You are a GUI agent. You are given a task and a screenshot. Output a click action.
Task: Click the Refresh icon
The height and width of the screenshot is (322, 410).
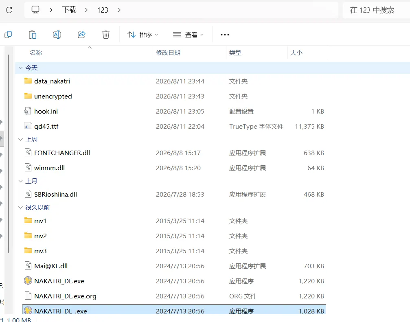(9, 10)
